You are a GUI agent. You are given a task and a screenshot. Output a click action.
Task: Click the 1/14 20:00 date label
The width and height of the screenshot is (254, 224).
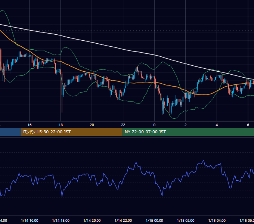(x=92, y=220)
